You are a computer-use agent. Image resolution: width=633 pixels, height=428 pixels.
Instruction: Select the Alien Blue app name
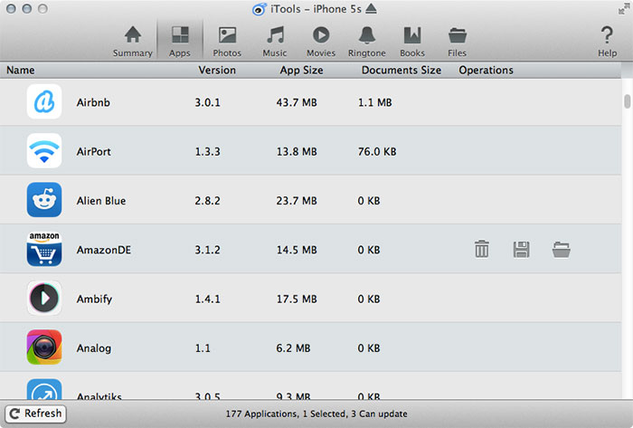point(101,201)
